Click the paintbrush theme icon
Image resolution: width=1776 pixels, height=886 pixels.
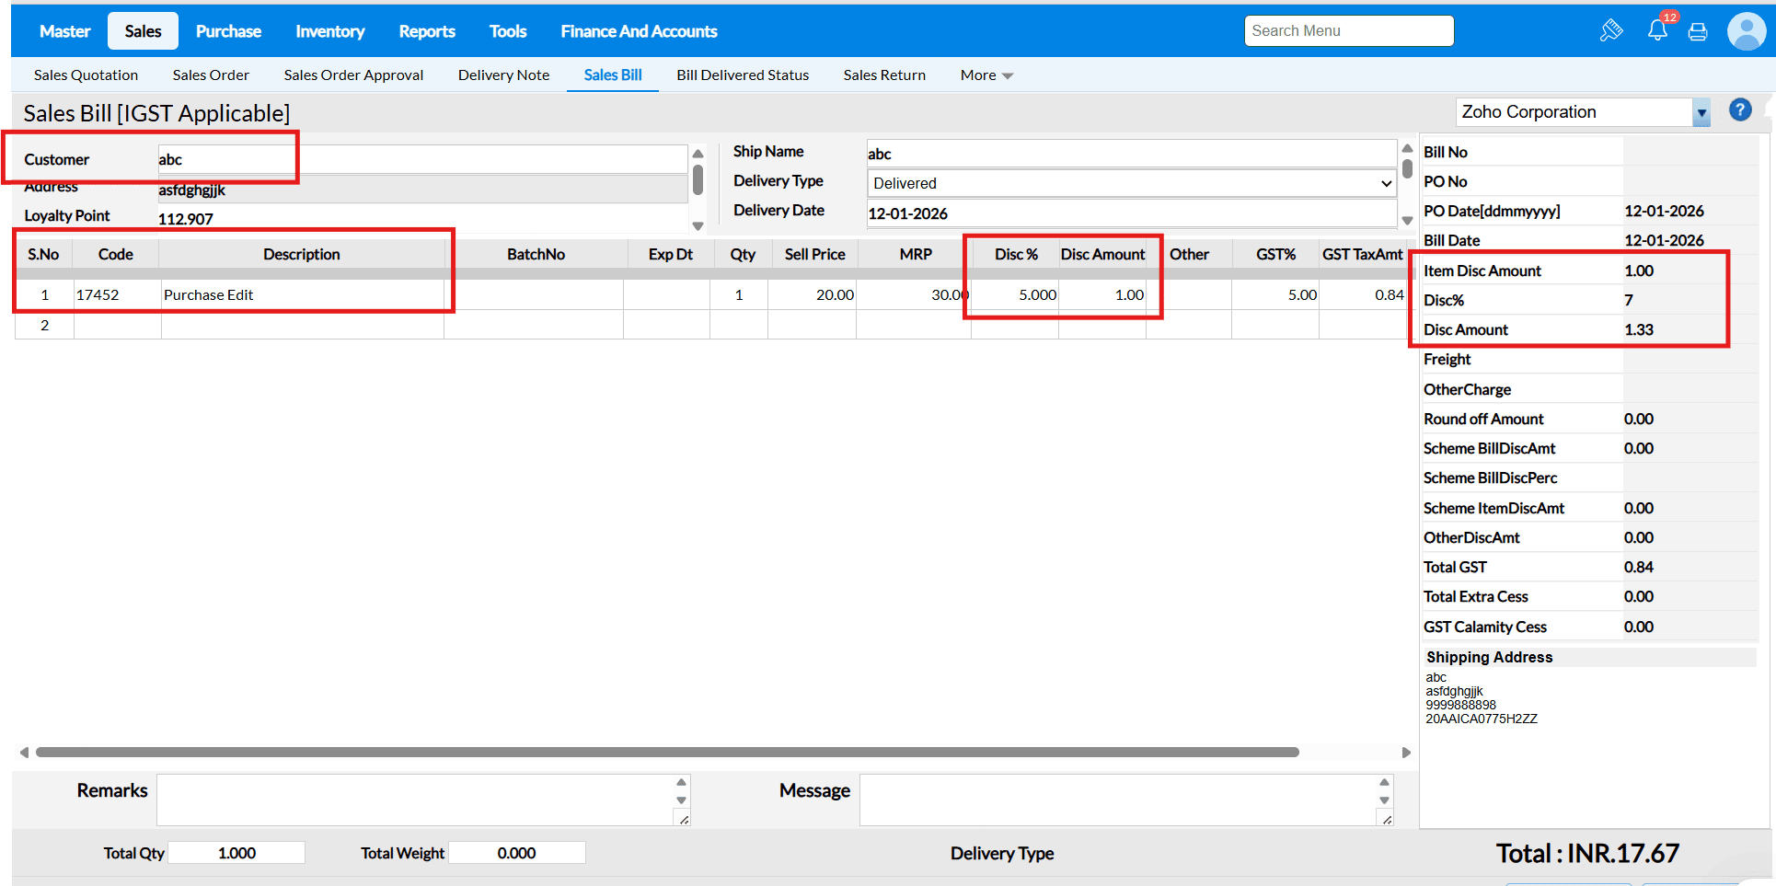(1610, 31)
